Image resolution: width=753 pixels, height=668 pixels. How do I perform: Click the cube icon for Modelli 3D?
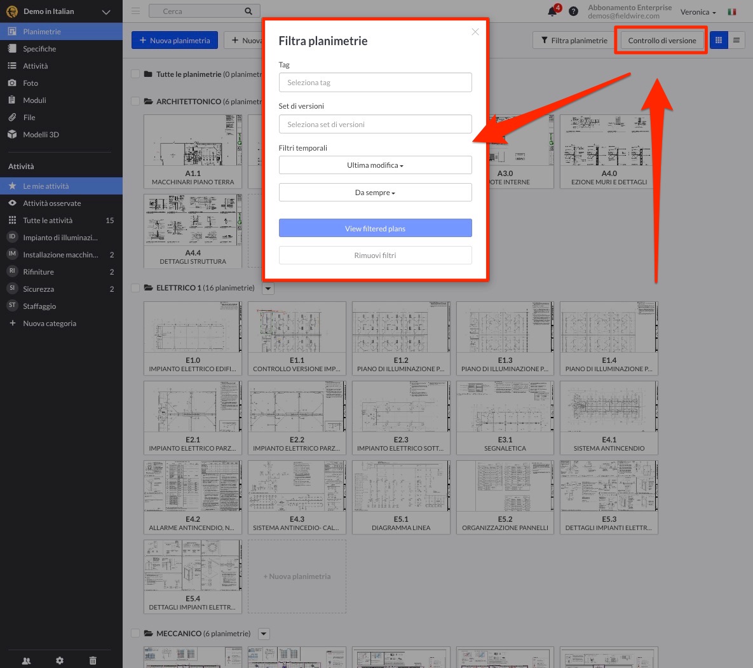[x=13, y=135]
